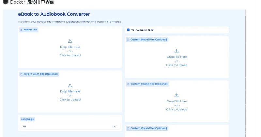Click the monitor icon beside the Docker heading

(x=5, y=3)
